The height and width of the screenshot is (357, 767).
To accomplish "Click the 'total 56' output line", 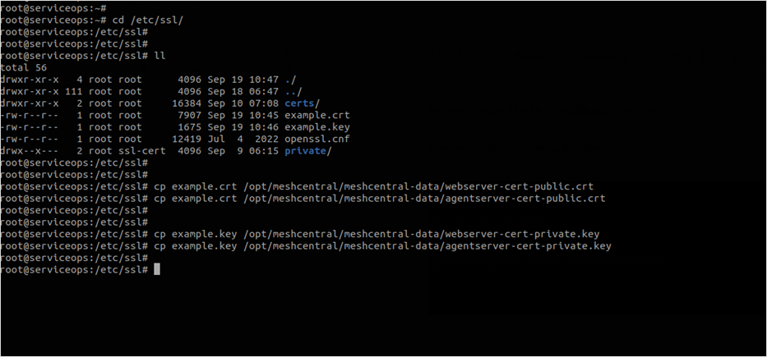I will (24, 67).
